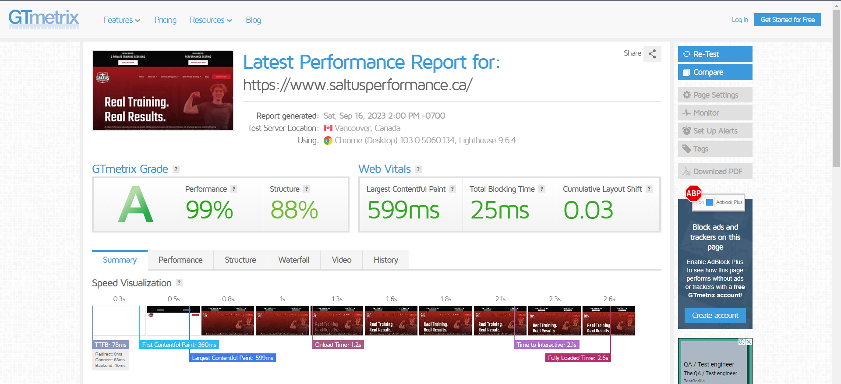Switch to the Performance tab
This screenshot has height=384, width=841.
180,260
